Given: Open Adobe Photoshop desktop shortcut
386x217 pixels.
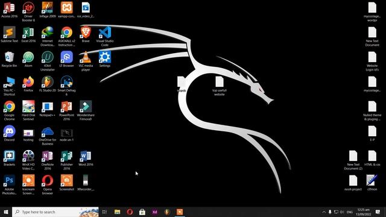Looking at the screenshot, I should click(x=10, y=184).
